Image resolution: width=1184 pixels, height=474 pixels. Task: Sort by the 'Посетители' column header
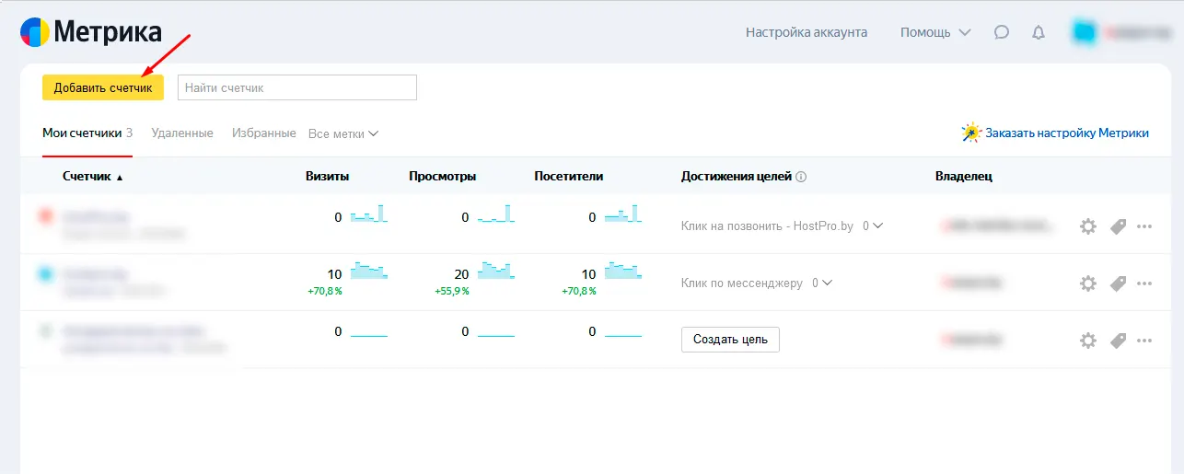coord(568,176)
